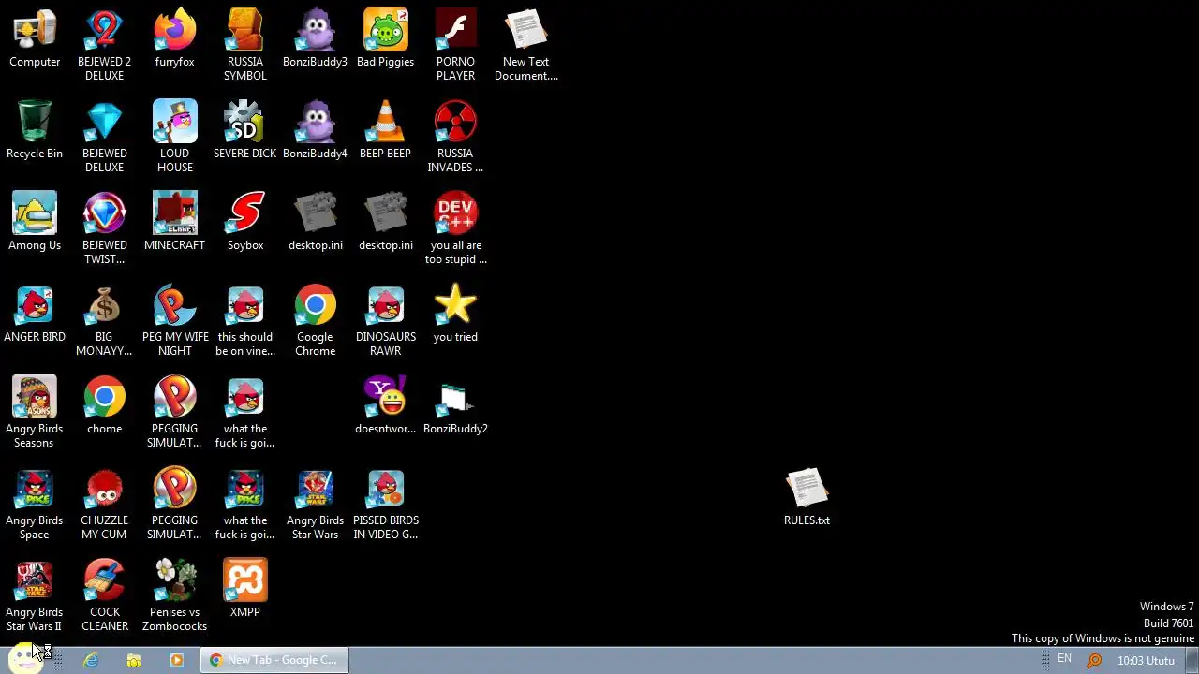1199x674 pixels.
Task: Open Windows Explorer folder taskbar icon
Action: pyautogui.click(x=134, y=660)
